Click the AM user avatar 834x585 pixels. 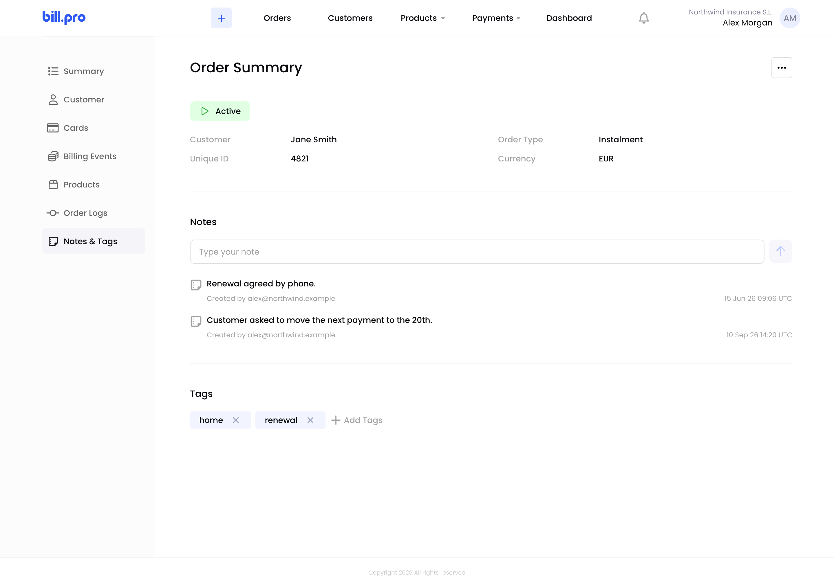click(790, 18)
